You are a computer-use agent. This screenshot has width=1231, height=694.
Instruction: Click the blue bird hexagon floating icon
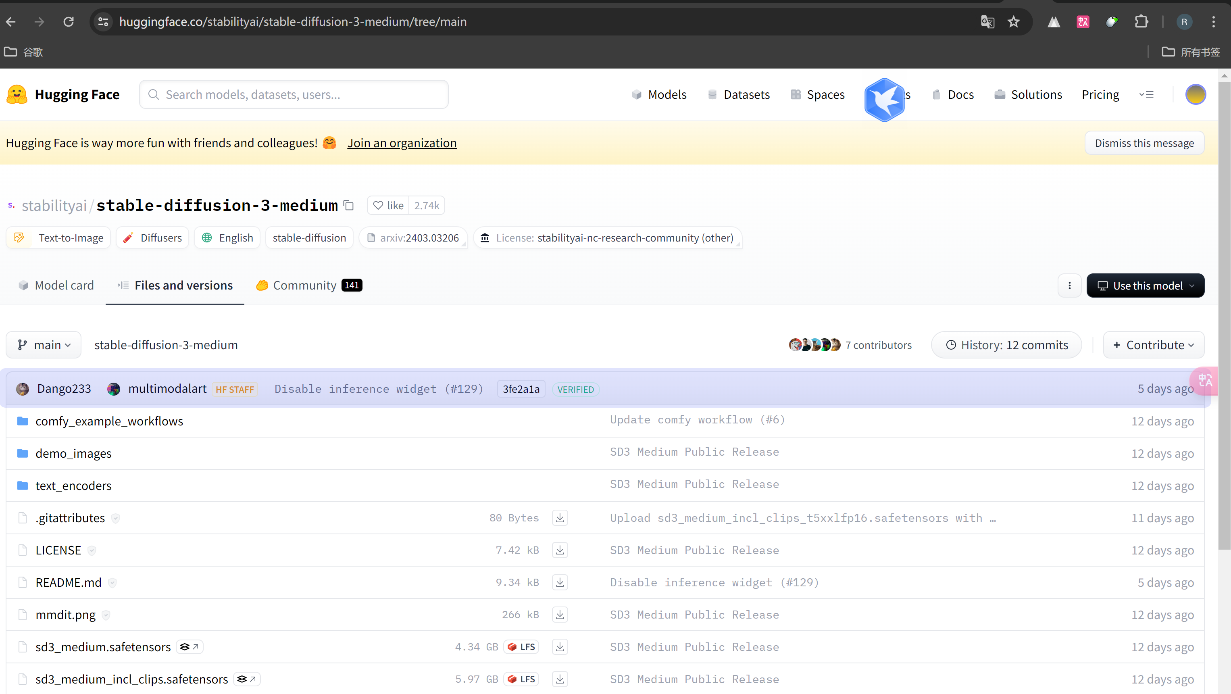coord(884,100)
